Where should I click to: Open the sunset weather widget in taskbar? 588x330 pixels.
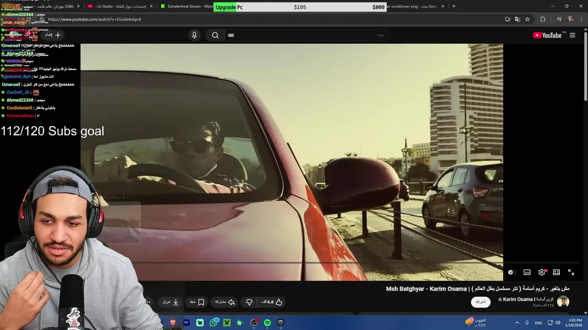pyautogui.click(x=475, y=323)
